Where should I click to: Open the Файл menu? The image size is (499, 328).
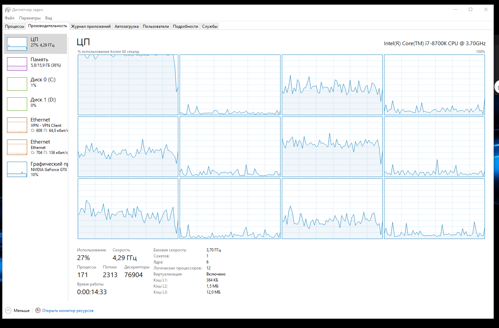[9, 18]
